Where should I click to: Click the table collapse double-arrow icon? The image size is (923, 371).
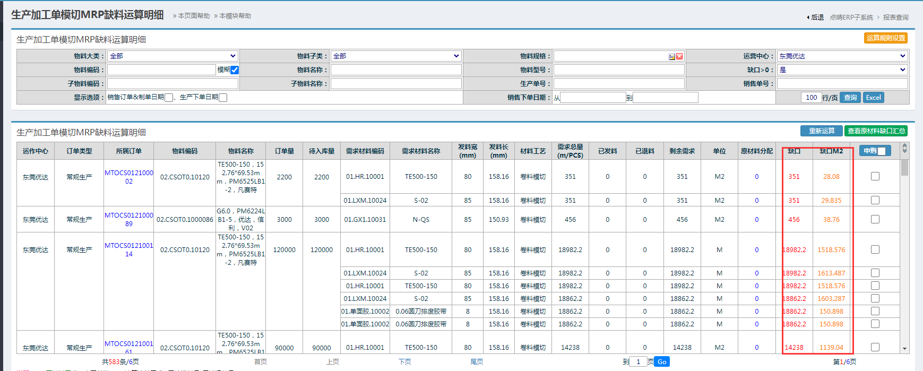click(x=904, y=149)
